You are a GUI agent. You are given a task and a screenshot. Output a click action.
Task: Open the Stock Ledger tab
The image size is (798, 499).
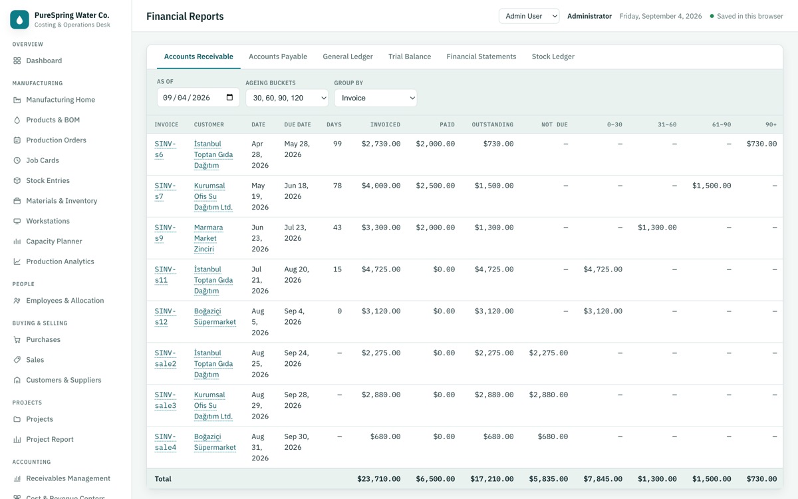click(x=553, y=57)
